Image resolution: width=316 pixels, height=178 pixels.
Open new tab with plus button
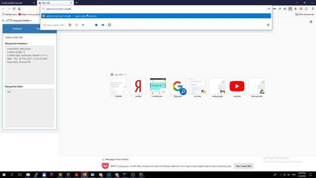pyautogui.click(x=77, y=3)
